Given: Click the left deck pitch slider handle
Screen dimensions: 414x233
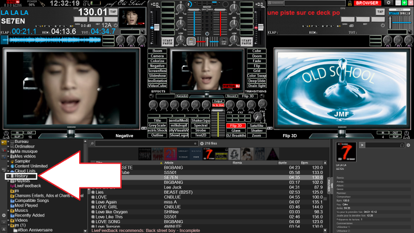Looking at the screenshot, I should (x=157, y=27).
